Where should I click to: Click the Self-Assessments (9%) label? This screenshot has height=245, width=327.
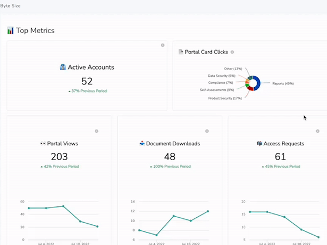217,90
